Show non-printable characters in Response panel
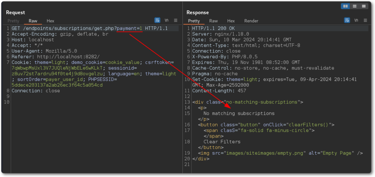Screen dimensions: 375x177 (x=356, y=20)
